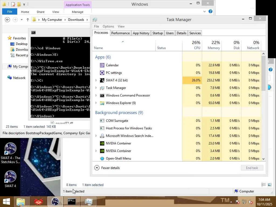Click the Explorer back arrow button
Screen dimensions: 276x207
pos(7,19)
